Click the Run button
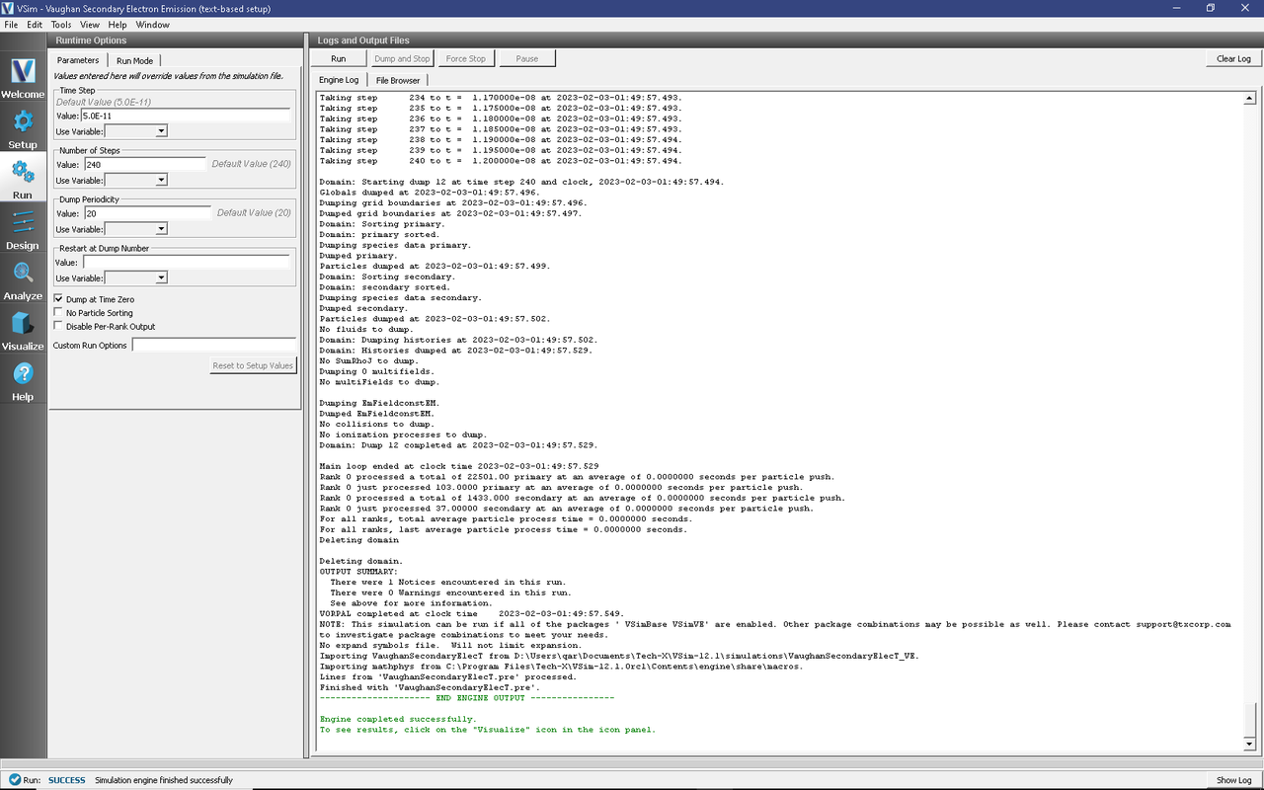This screenshot has width=1264, height=790. coord(339,58)
